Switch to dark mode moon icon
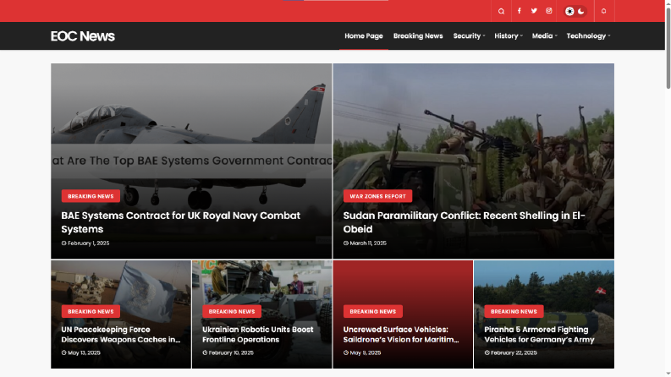The height and width of the screenshot is (377, 671). [581, 12]
